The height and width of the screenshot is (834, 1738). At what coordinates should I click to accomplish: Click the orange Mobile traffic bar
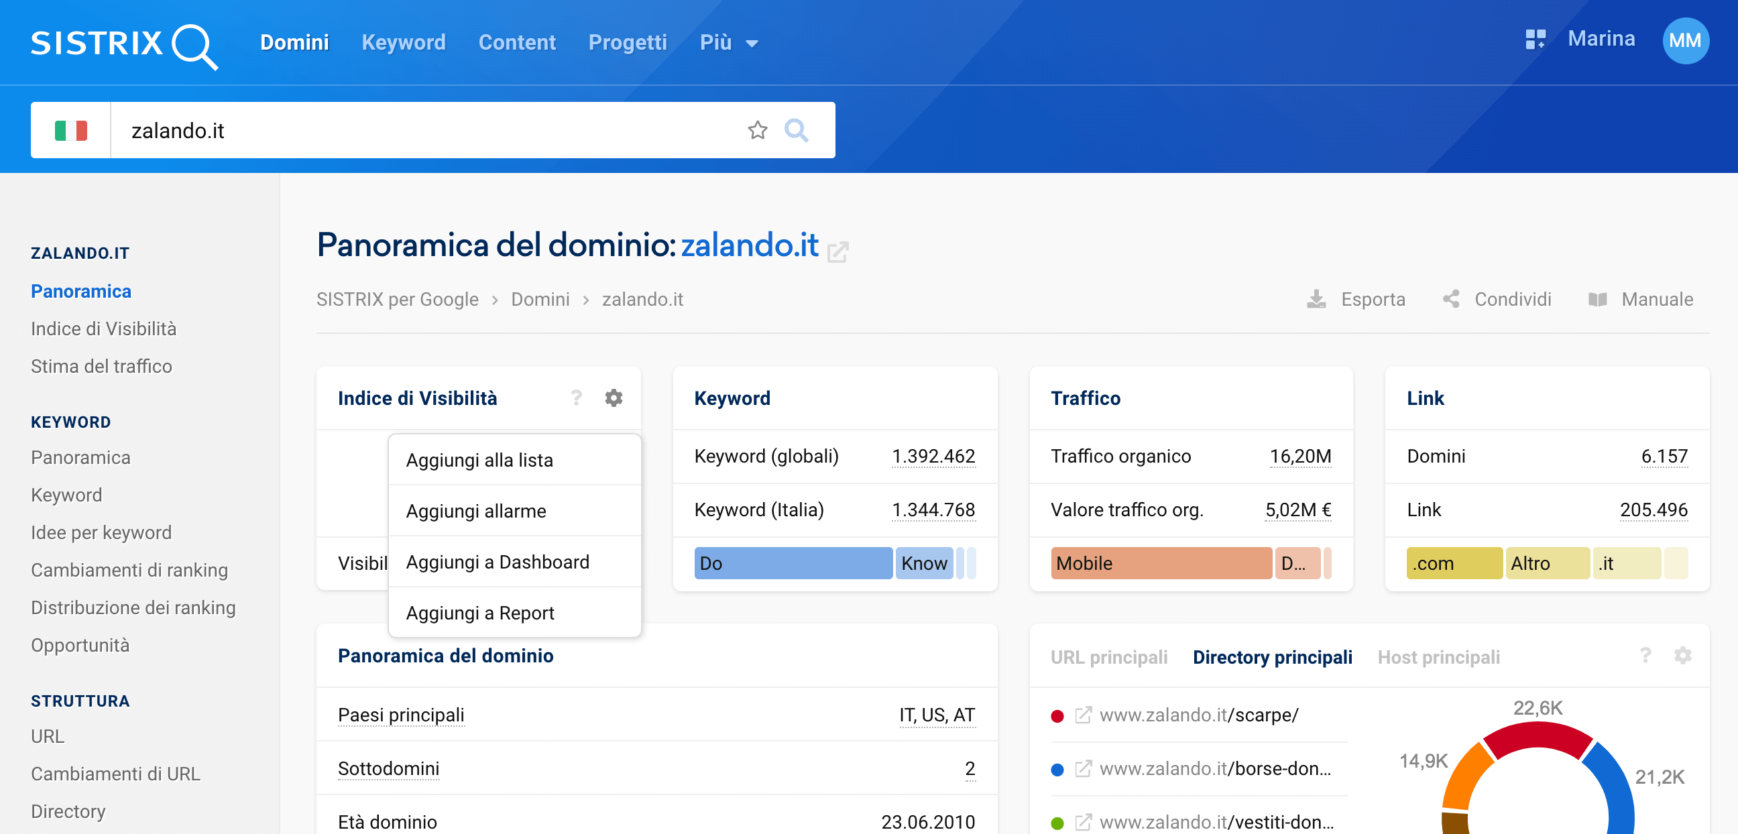pos(1161,563)
